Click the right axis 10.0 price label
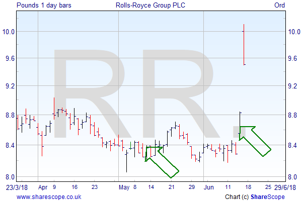Screen dimensions: 302x201 point(294,32)
